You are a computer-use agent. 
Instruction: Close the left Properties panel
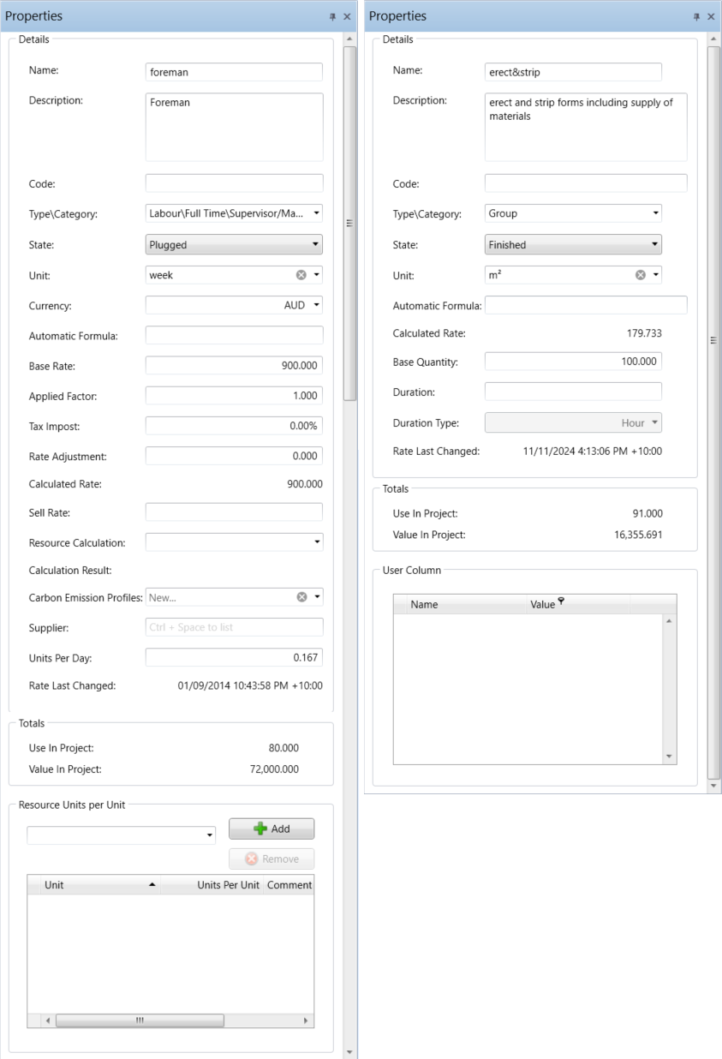[x=347, y=17]
